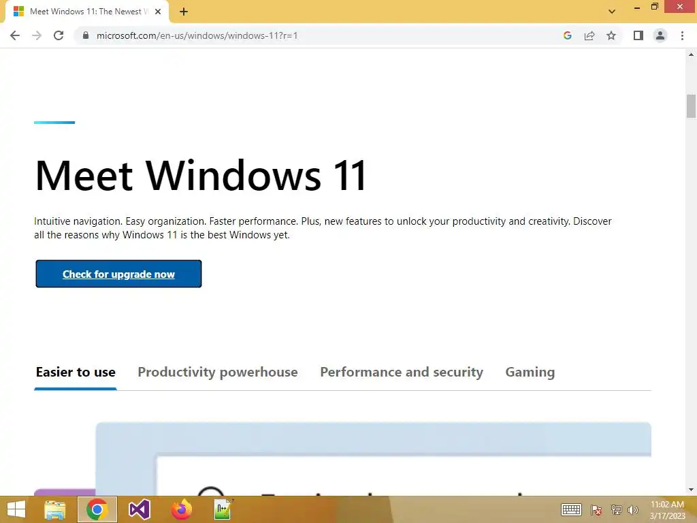
Task: Open Chrome three-dot menu
Action: click(x=682, y=35)
